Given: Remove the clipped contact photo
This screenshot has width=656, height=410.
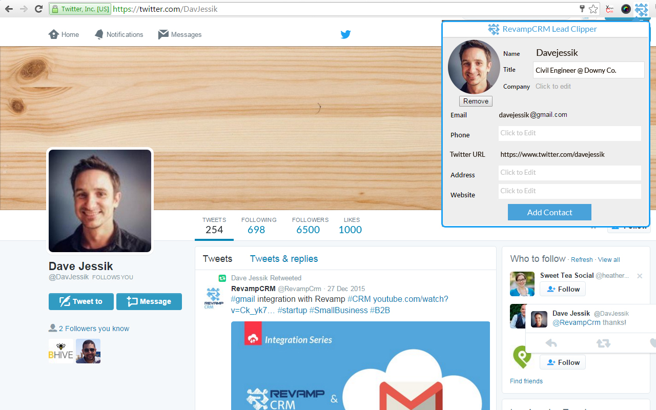Looking at the screenshot, I should coord(476,101).
